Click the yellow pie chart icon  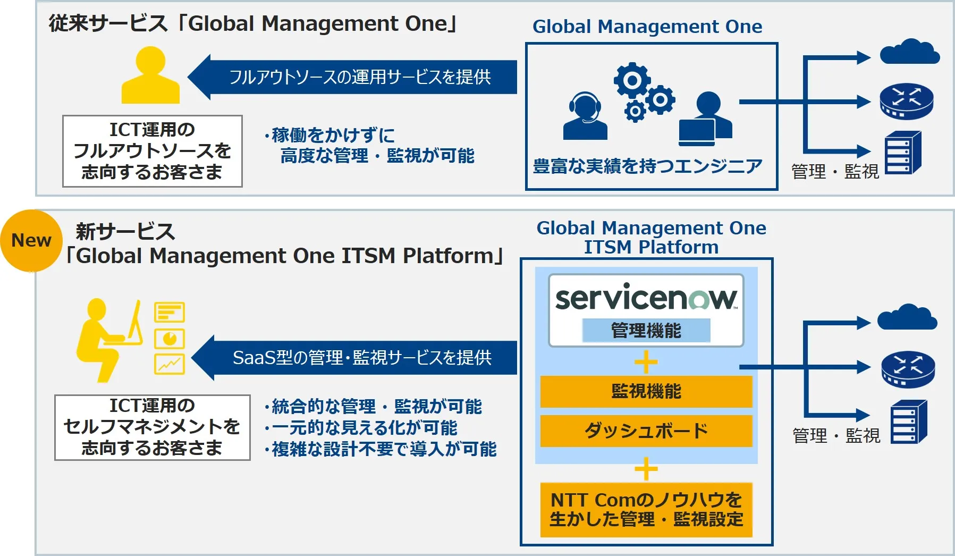coord(170,339)
